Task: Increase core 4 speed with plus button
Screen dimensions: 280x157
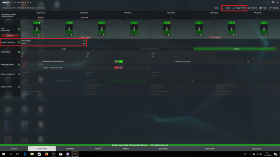Action: coord(136,35)
